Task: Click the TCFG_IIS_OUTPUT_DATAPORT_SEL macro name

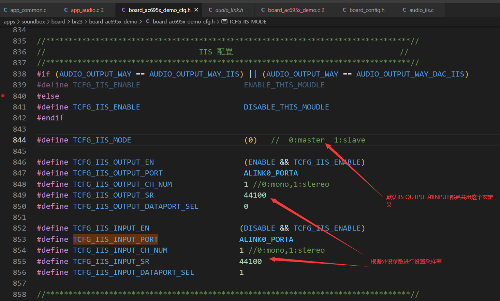Action: [136, 206]
